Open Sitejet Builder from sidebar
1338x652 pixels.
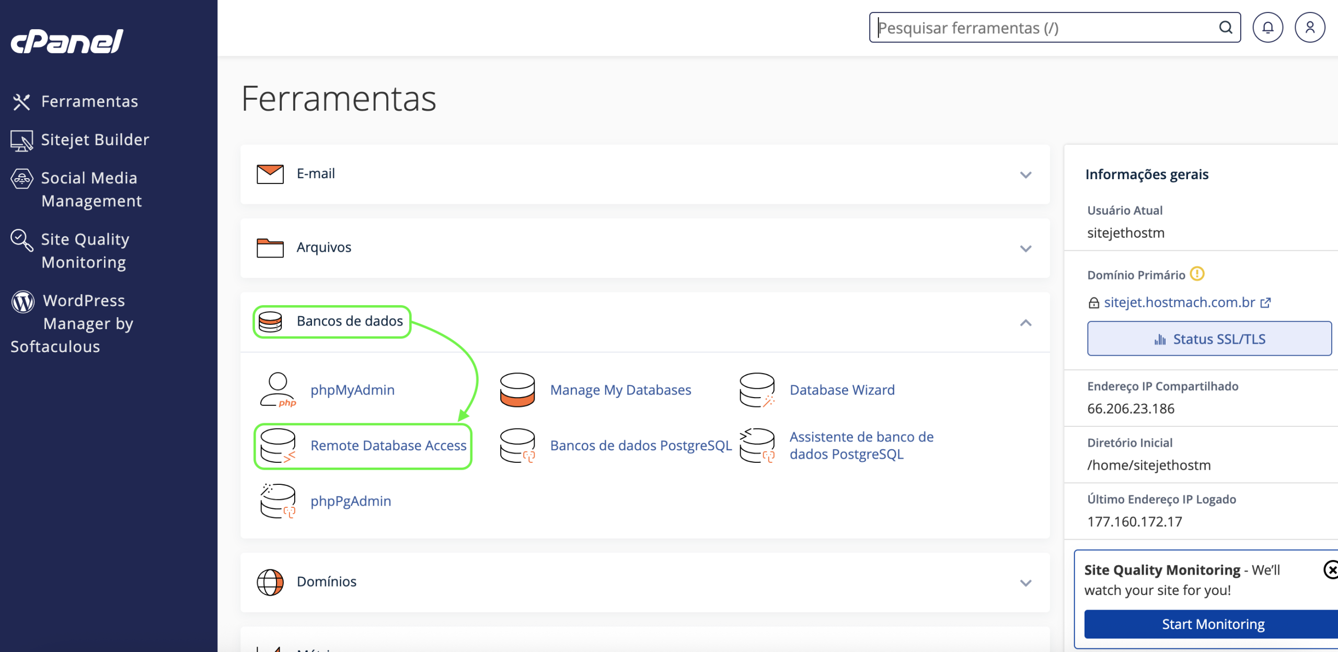95,139
